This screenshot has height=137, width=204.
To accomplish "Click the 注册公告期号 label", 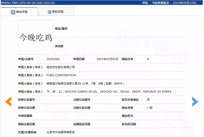I will click(x=82, y=100).
